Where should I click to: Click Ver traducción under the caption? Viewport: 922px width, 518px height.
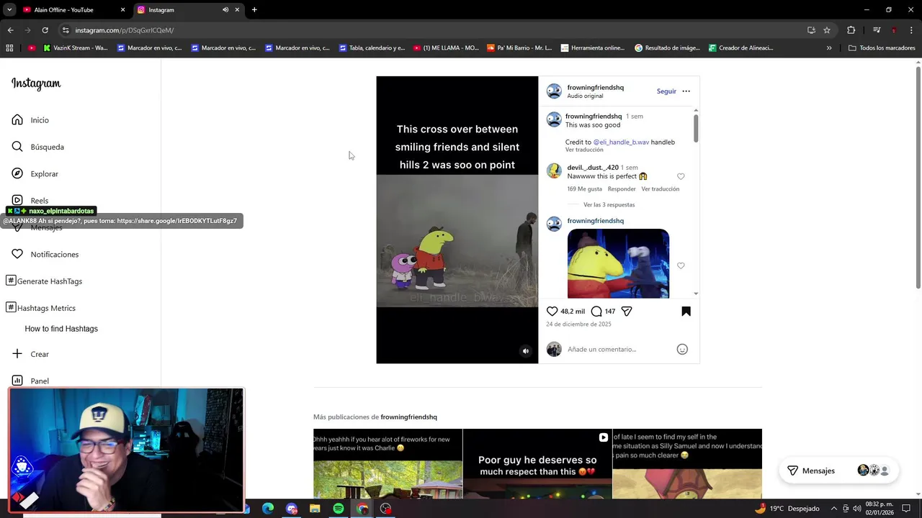584,150
